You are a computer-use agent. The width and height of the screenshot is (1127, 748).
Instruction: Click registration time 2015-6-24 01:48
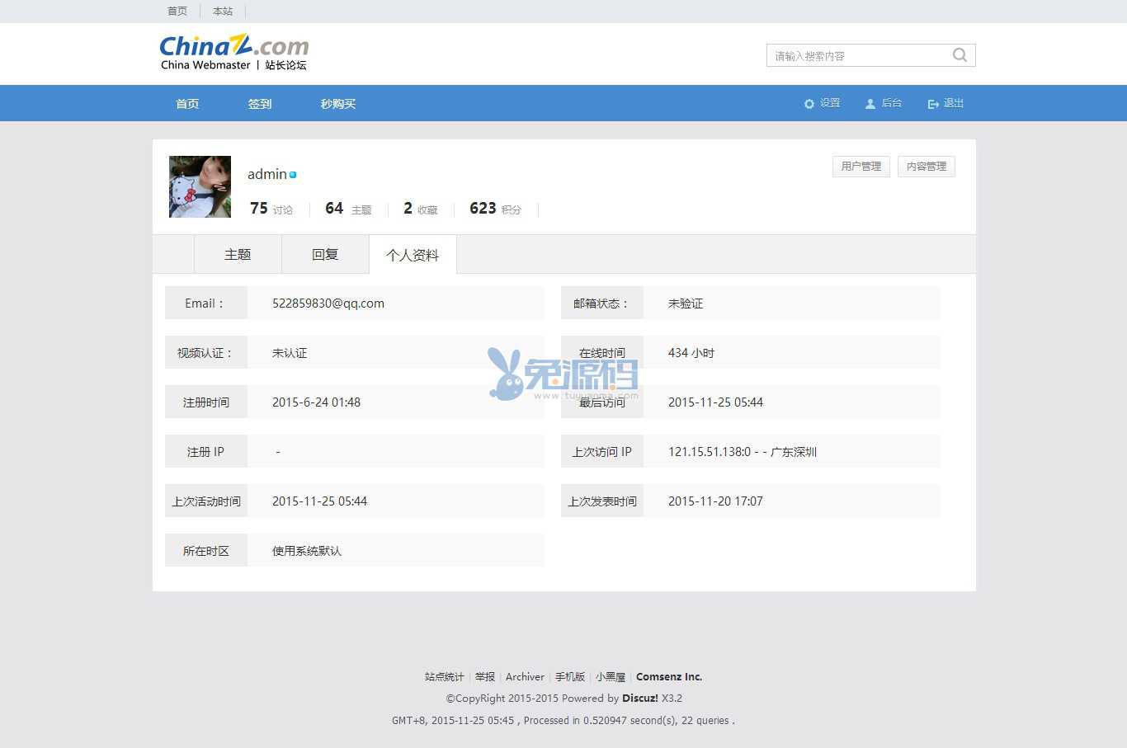pyautogui.click(x=316, y=402)
